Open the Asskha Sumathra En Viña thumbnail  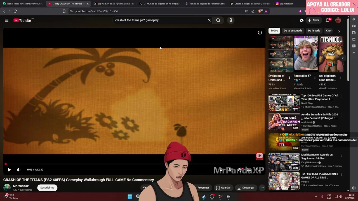pyautogui.click(x=284, y=122)
